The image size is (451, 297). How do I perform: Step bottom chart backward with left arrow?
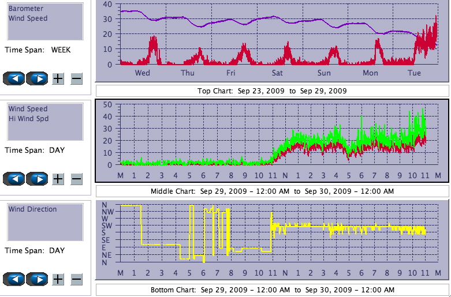14,279
